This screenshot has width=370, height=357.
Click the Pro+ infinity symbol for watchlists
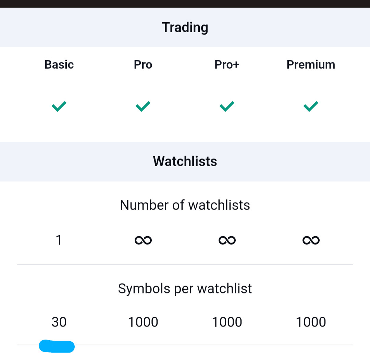click(227, 240)
